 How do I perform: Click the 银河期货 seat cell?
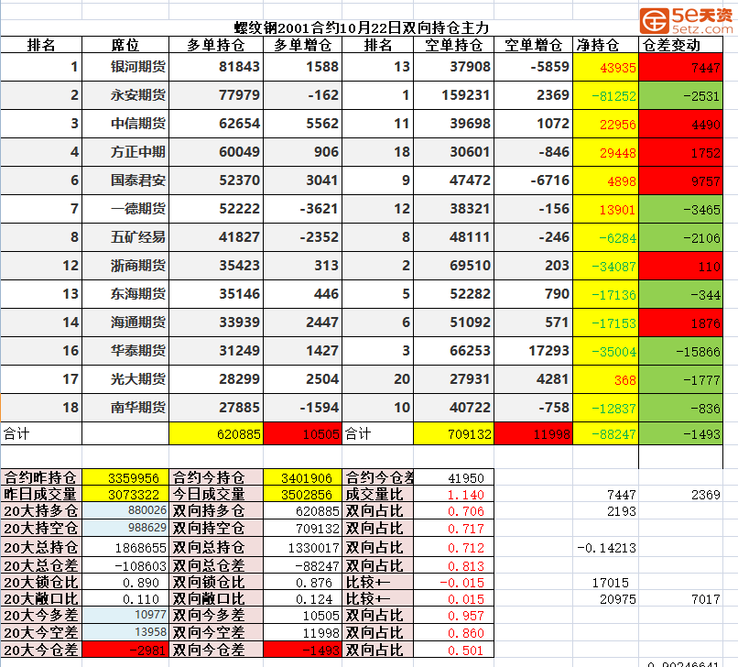pyautogui.click(x=125, y=67)
